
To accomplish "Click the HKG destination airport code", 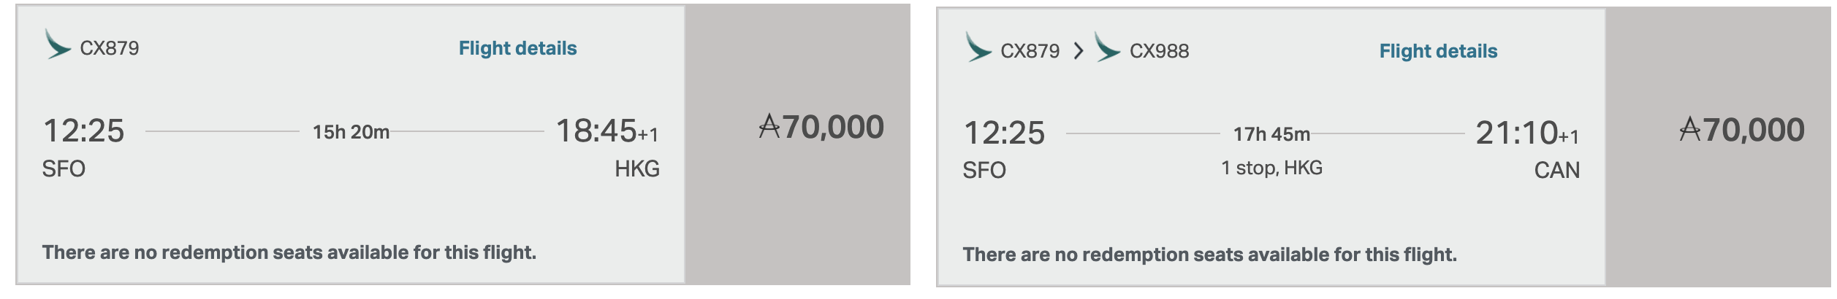I will [636, 168].
